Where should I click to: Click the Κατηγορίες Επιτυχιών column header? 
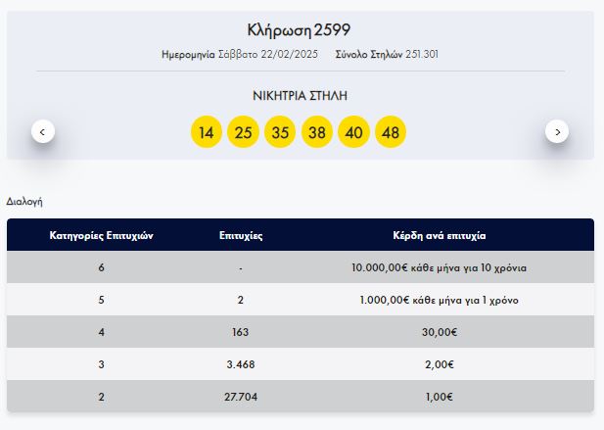102,236
